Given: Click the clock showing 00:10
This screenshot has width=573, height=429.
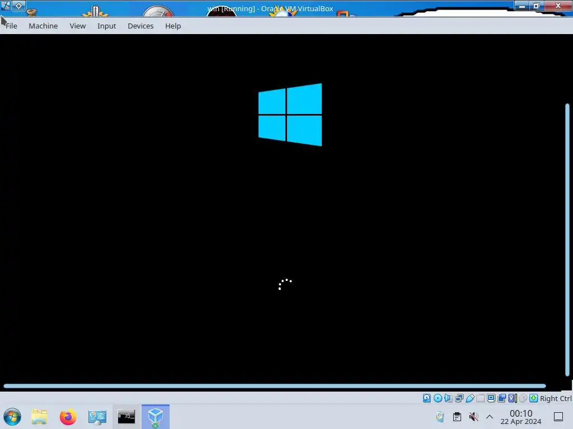Looking at the screenshot, I should click(x=521, y=417).
